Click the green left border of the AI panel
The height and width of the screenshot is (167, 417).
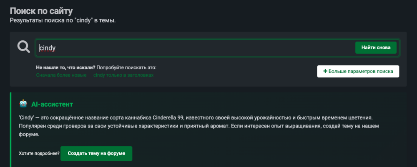click(x=11, y=130)
